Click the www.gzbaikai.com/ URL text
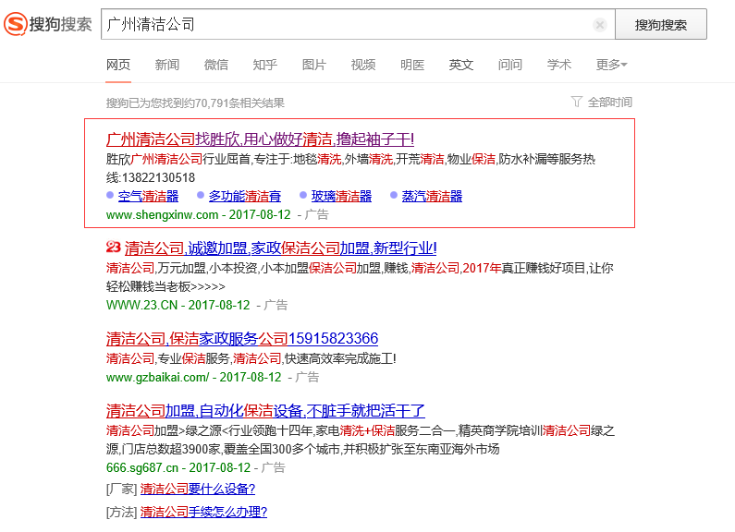The width and height of the screenshot is (735, 532). point(157,377)
